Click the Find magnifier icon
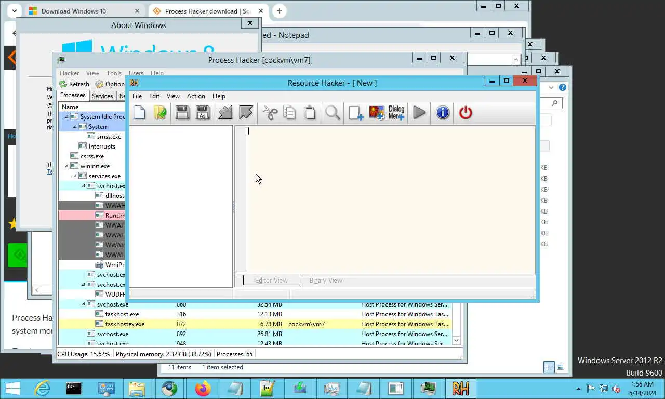Image resolution: width=665 pixels, height=399 pixels. pos(333,113)
